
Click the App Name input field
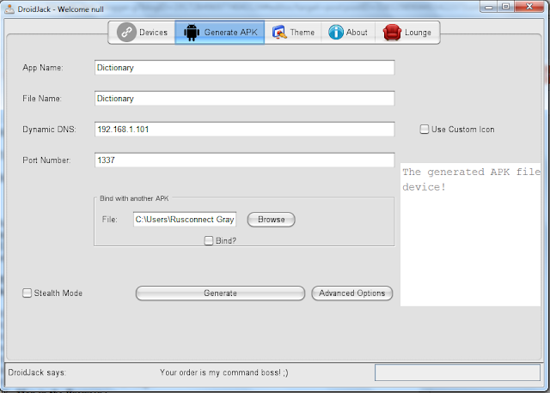244,68
